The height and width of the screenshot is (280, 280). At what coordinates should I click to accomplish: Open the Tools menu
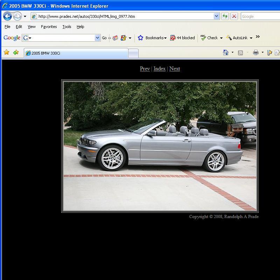click(x=67, y=27)
